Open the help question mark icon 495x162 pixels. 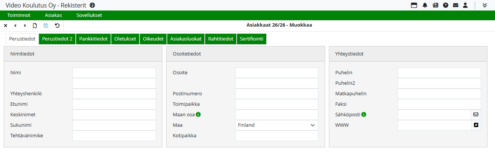pyautogui.click(x=445, y=5)
